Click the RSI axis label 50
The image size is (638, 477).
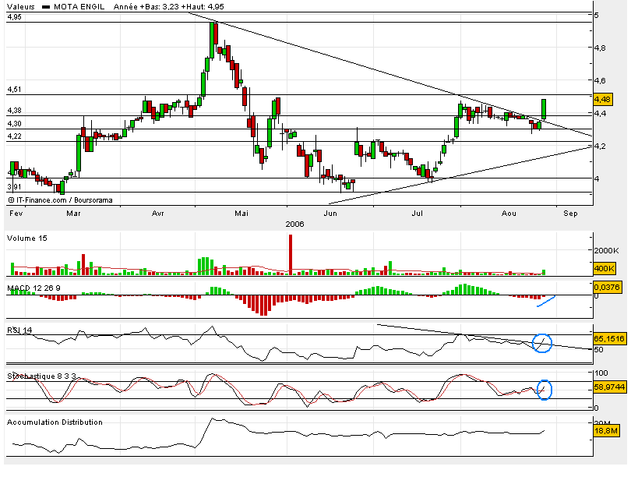click(x=598, y=350)
